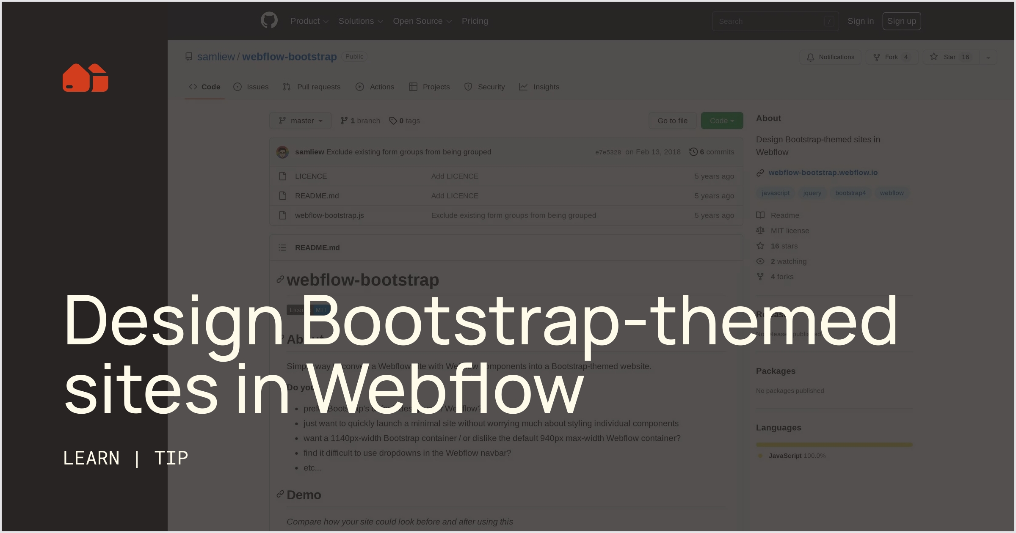Open the Readme via the book icon
The width and height of the screenshot is (1016, 533).
[x=760, y=215]
